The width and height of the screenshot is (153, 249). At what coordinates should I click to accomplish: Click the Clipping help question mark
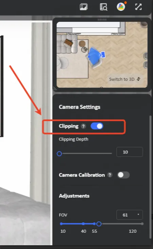pos(83,126)
